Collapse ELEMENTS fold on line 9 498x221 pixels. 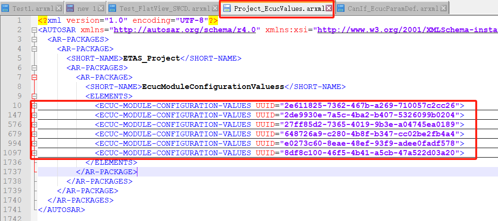[x=34, y=97]
